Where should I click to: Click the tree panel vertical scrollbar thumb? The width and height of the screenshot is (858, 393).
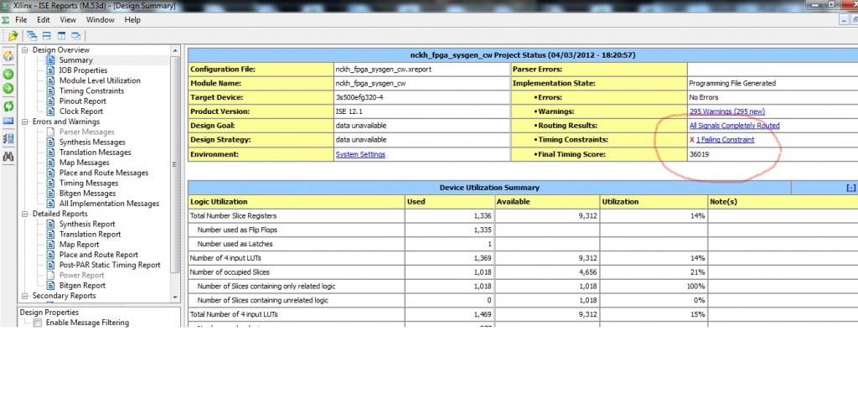click(175, 164)
